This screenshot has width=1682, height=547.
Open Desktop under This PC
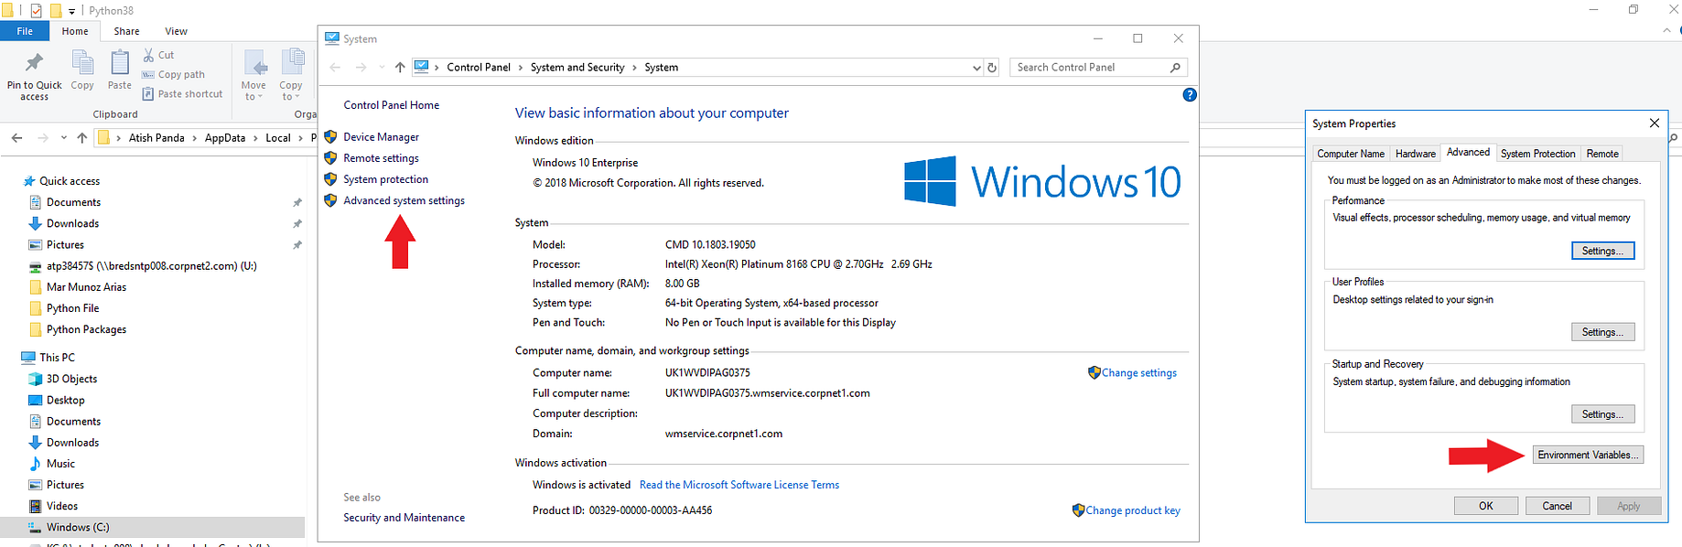[65, 400]
